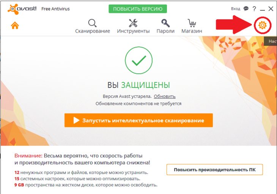
Task: Click the green ПОВЫСИТЬ ВЕРСИЮ button
Action: click(x=138, y=9)
